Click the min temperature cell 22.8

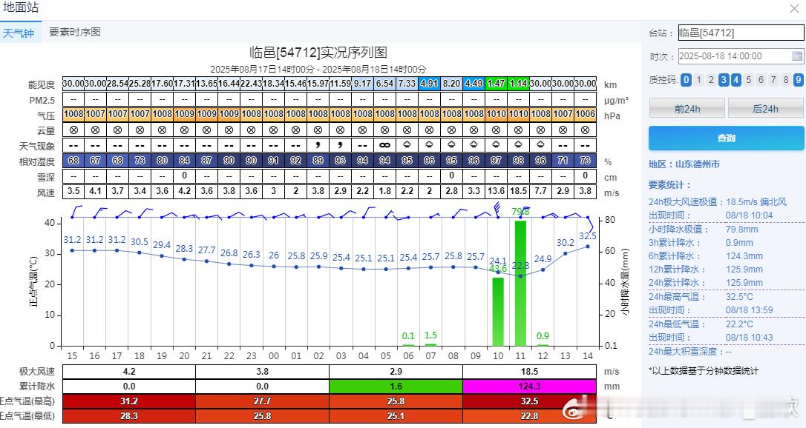[x=529, y=415]
